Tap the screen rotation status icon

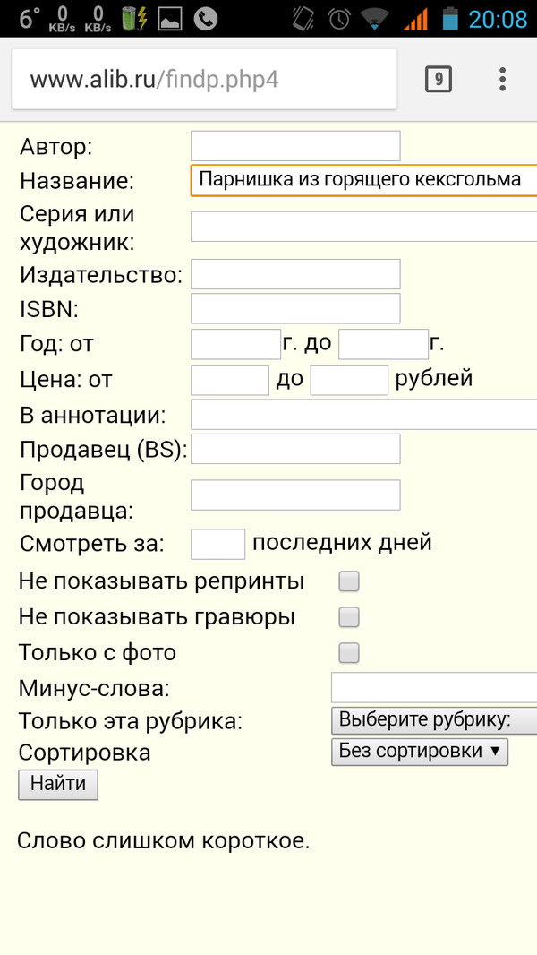[x=304, y=18]
